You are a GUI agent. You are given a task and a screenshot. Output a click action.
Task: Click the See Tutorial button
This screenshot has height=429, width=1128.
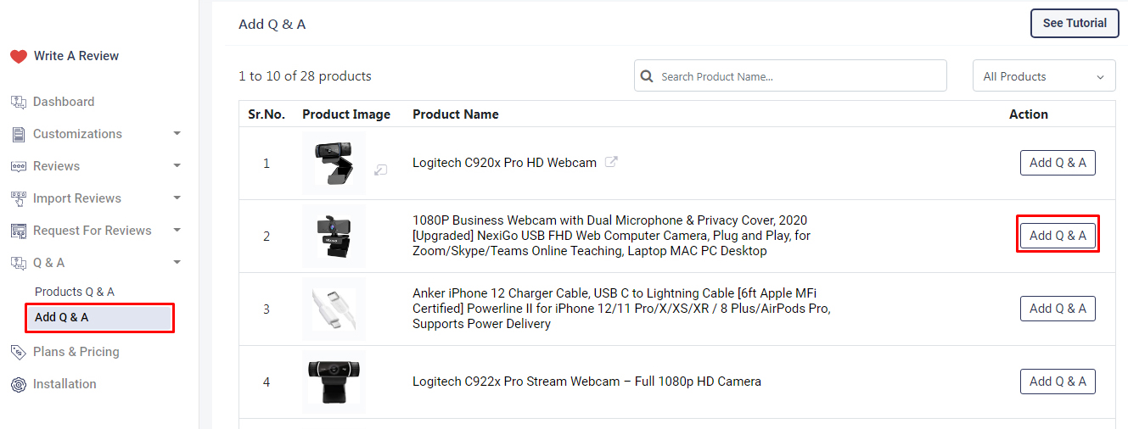[1074, 23]
